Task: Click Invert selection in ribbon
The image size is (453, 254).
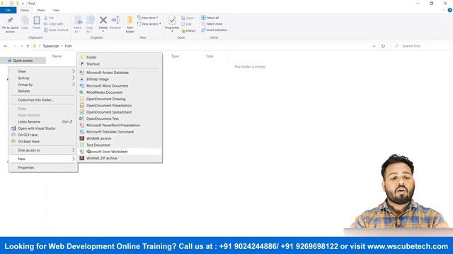Action: (x=214, y=30)
